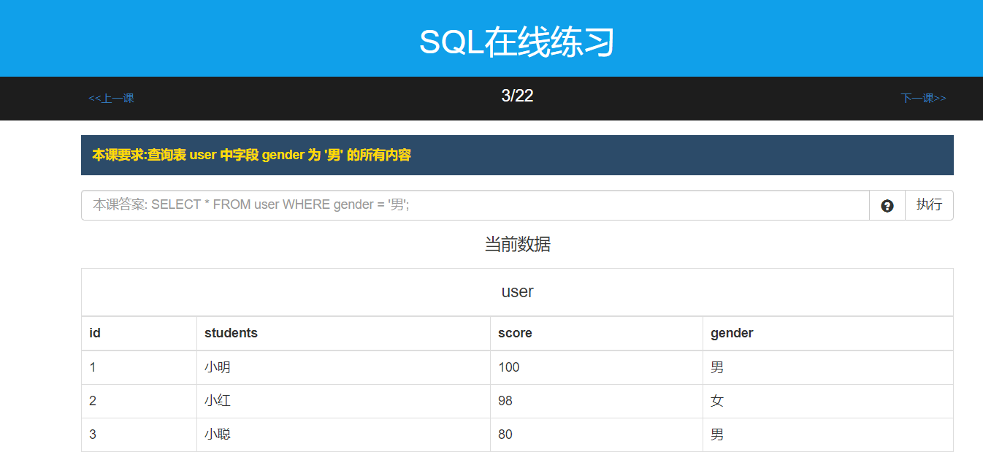Select the 小红 student cell
Screen dimensions: 983x452
(218, 401)
